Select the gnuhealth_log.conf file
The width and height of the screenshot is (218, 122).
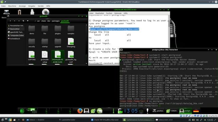71,57
